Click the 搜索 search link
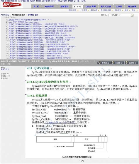 click(x=133, y=10)
